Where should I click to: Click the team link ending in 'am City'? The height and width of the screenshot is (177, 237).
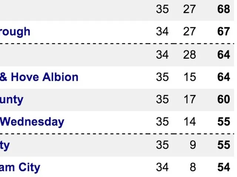[x=20, y=167]
